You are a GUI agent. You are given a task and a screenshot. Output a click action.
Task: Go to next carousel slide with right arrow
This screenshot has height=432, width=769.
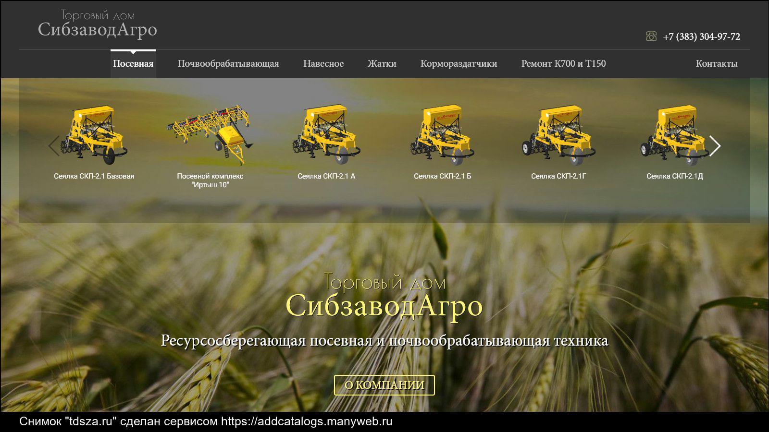click(715, 145)
